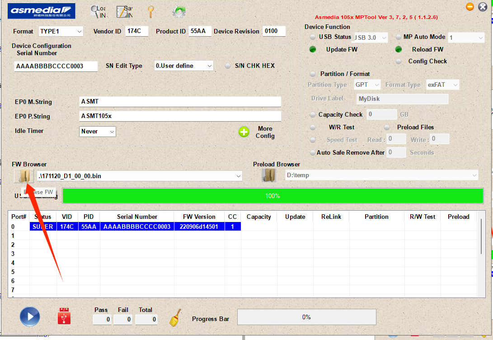Click the Total counter field

click(x=146, y=320)
